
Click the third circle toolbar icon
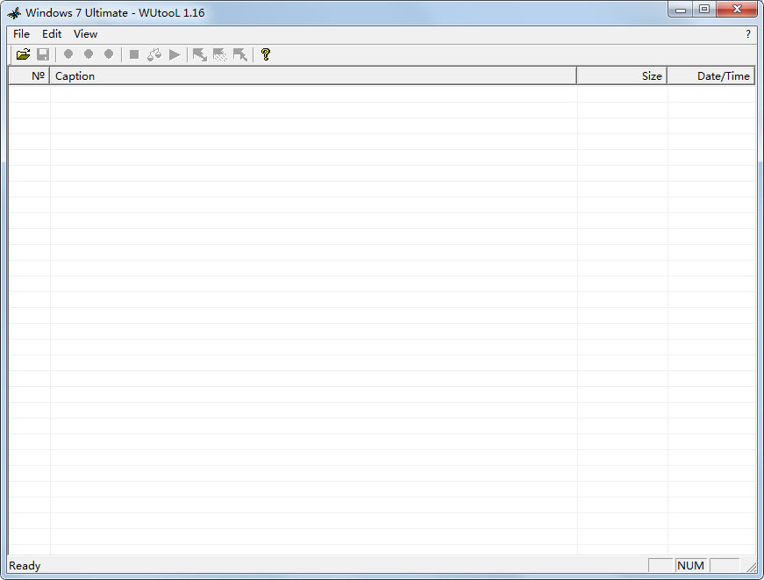(109, 54)
